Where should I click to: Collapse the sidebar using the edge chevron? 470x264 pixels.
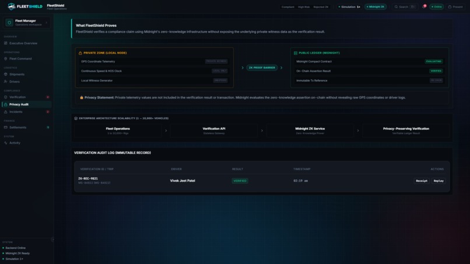(x=52, y=240)
